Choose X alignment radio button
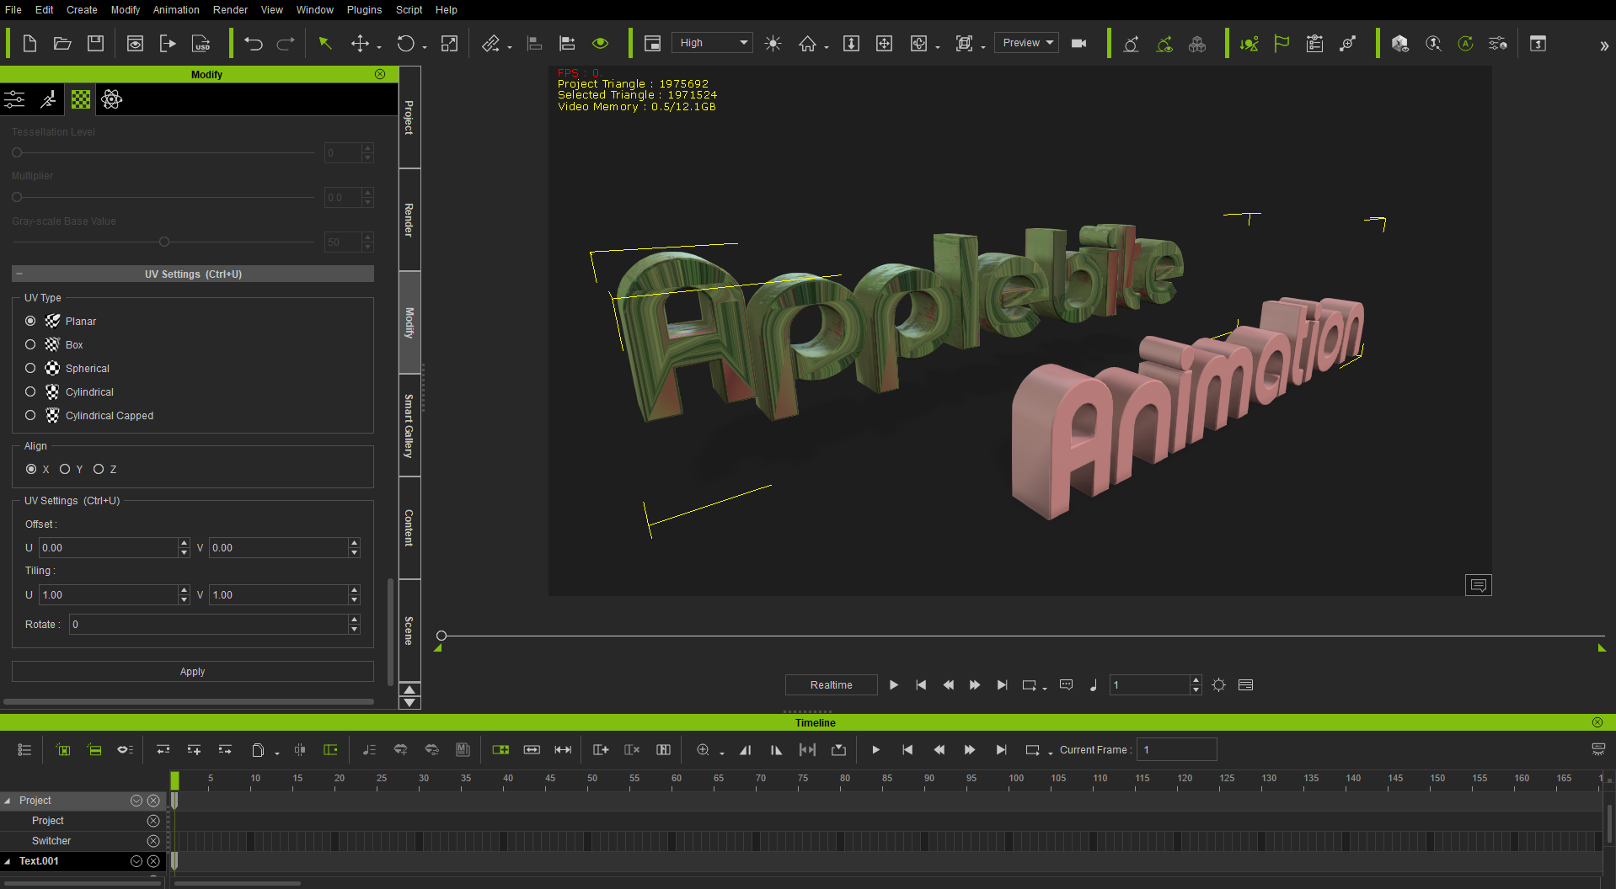The height and width of the screenshot is (889, 1616). 31,469
